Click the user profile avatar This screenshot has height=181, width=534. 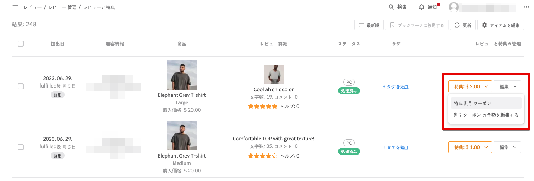[454, 7]
